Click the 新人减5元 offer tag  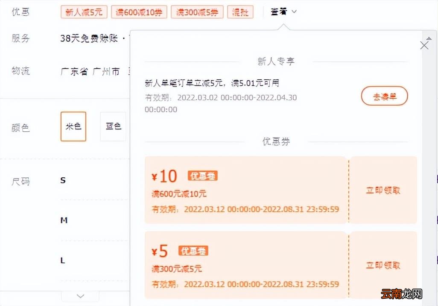pyautogui.click(x=84, y=12)
